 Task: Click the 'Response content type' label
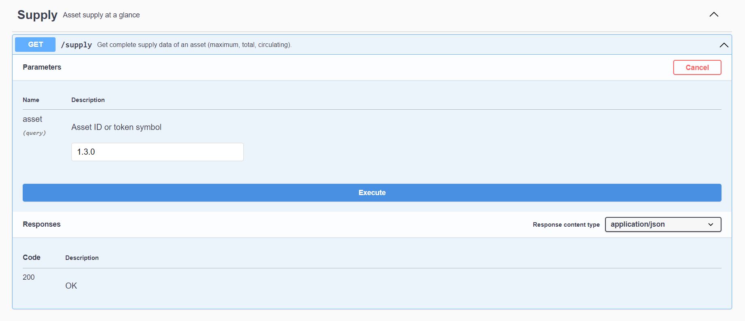[x=566, y=225]
